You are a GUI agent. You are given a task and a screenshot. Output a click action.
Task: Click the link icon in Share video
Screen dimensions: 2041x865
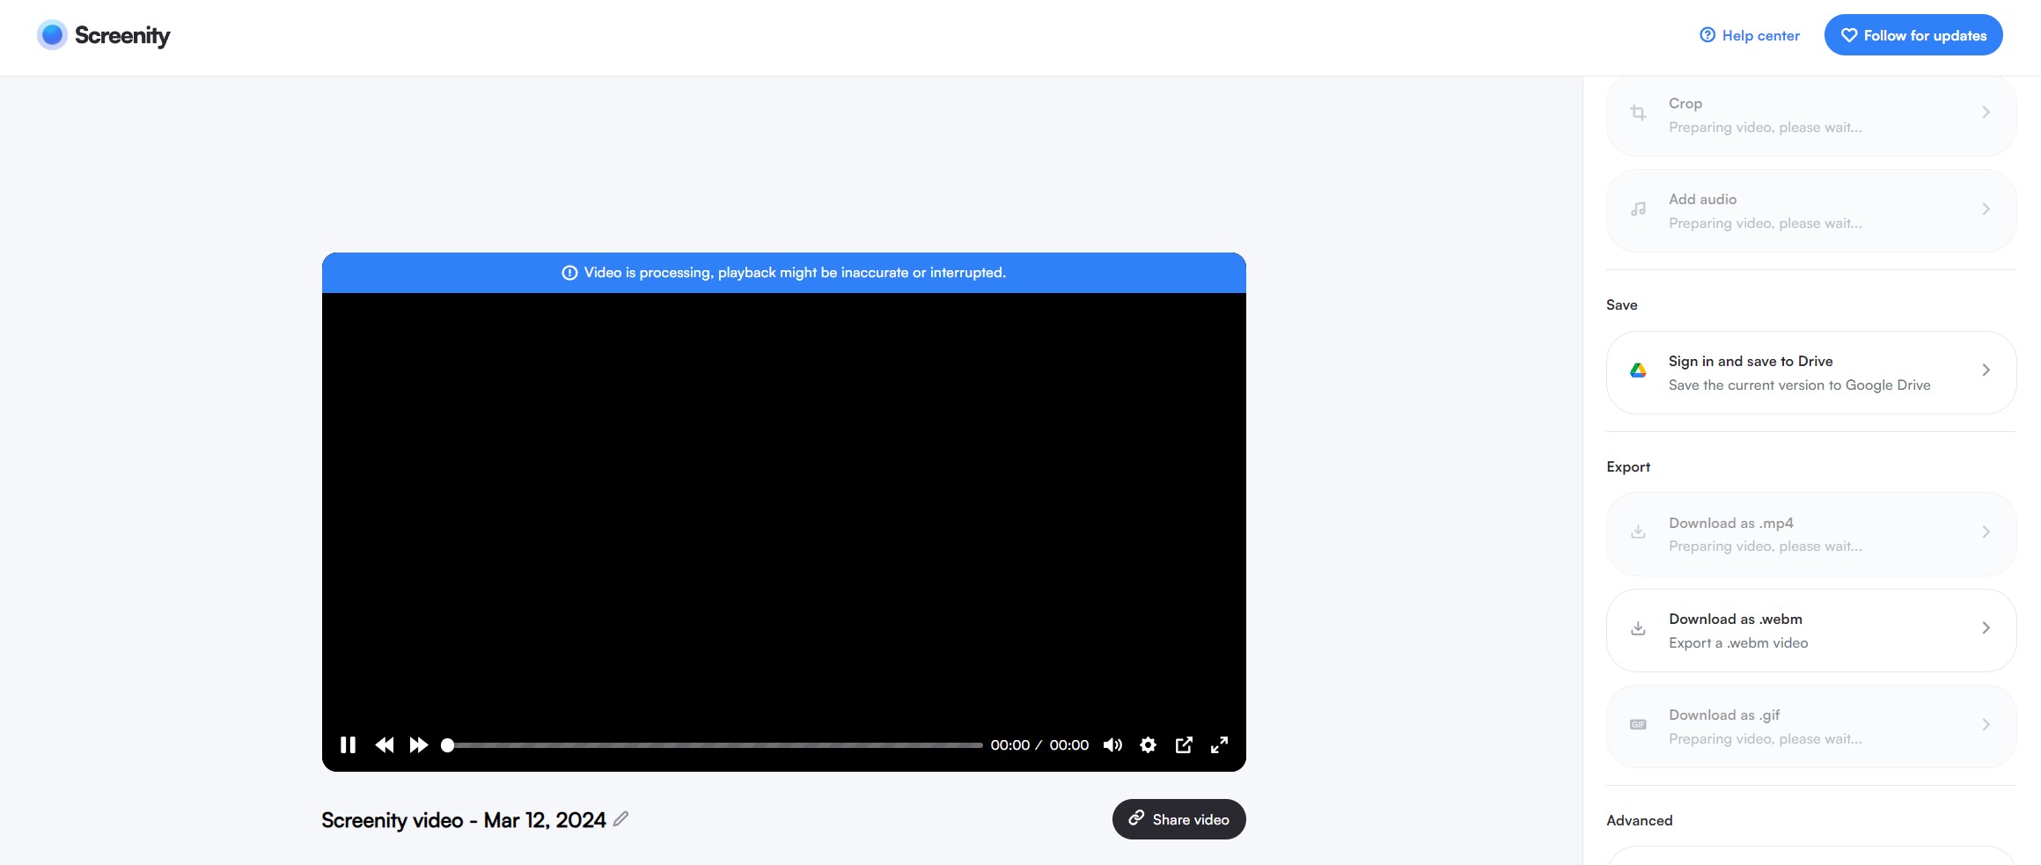point(1136,818)
